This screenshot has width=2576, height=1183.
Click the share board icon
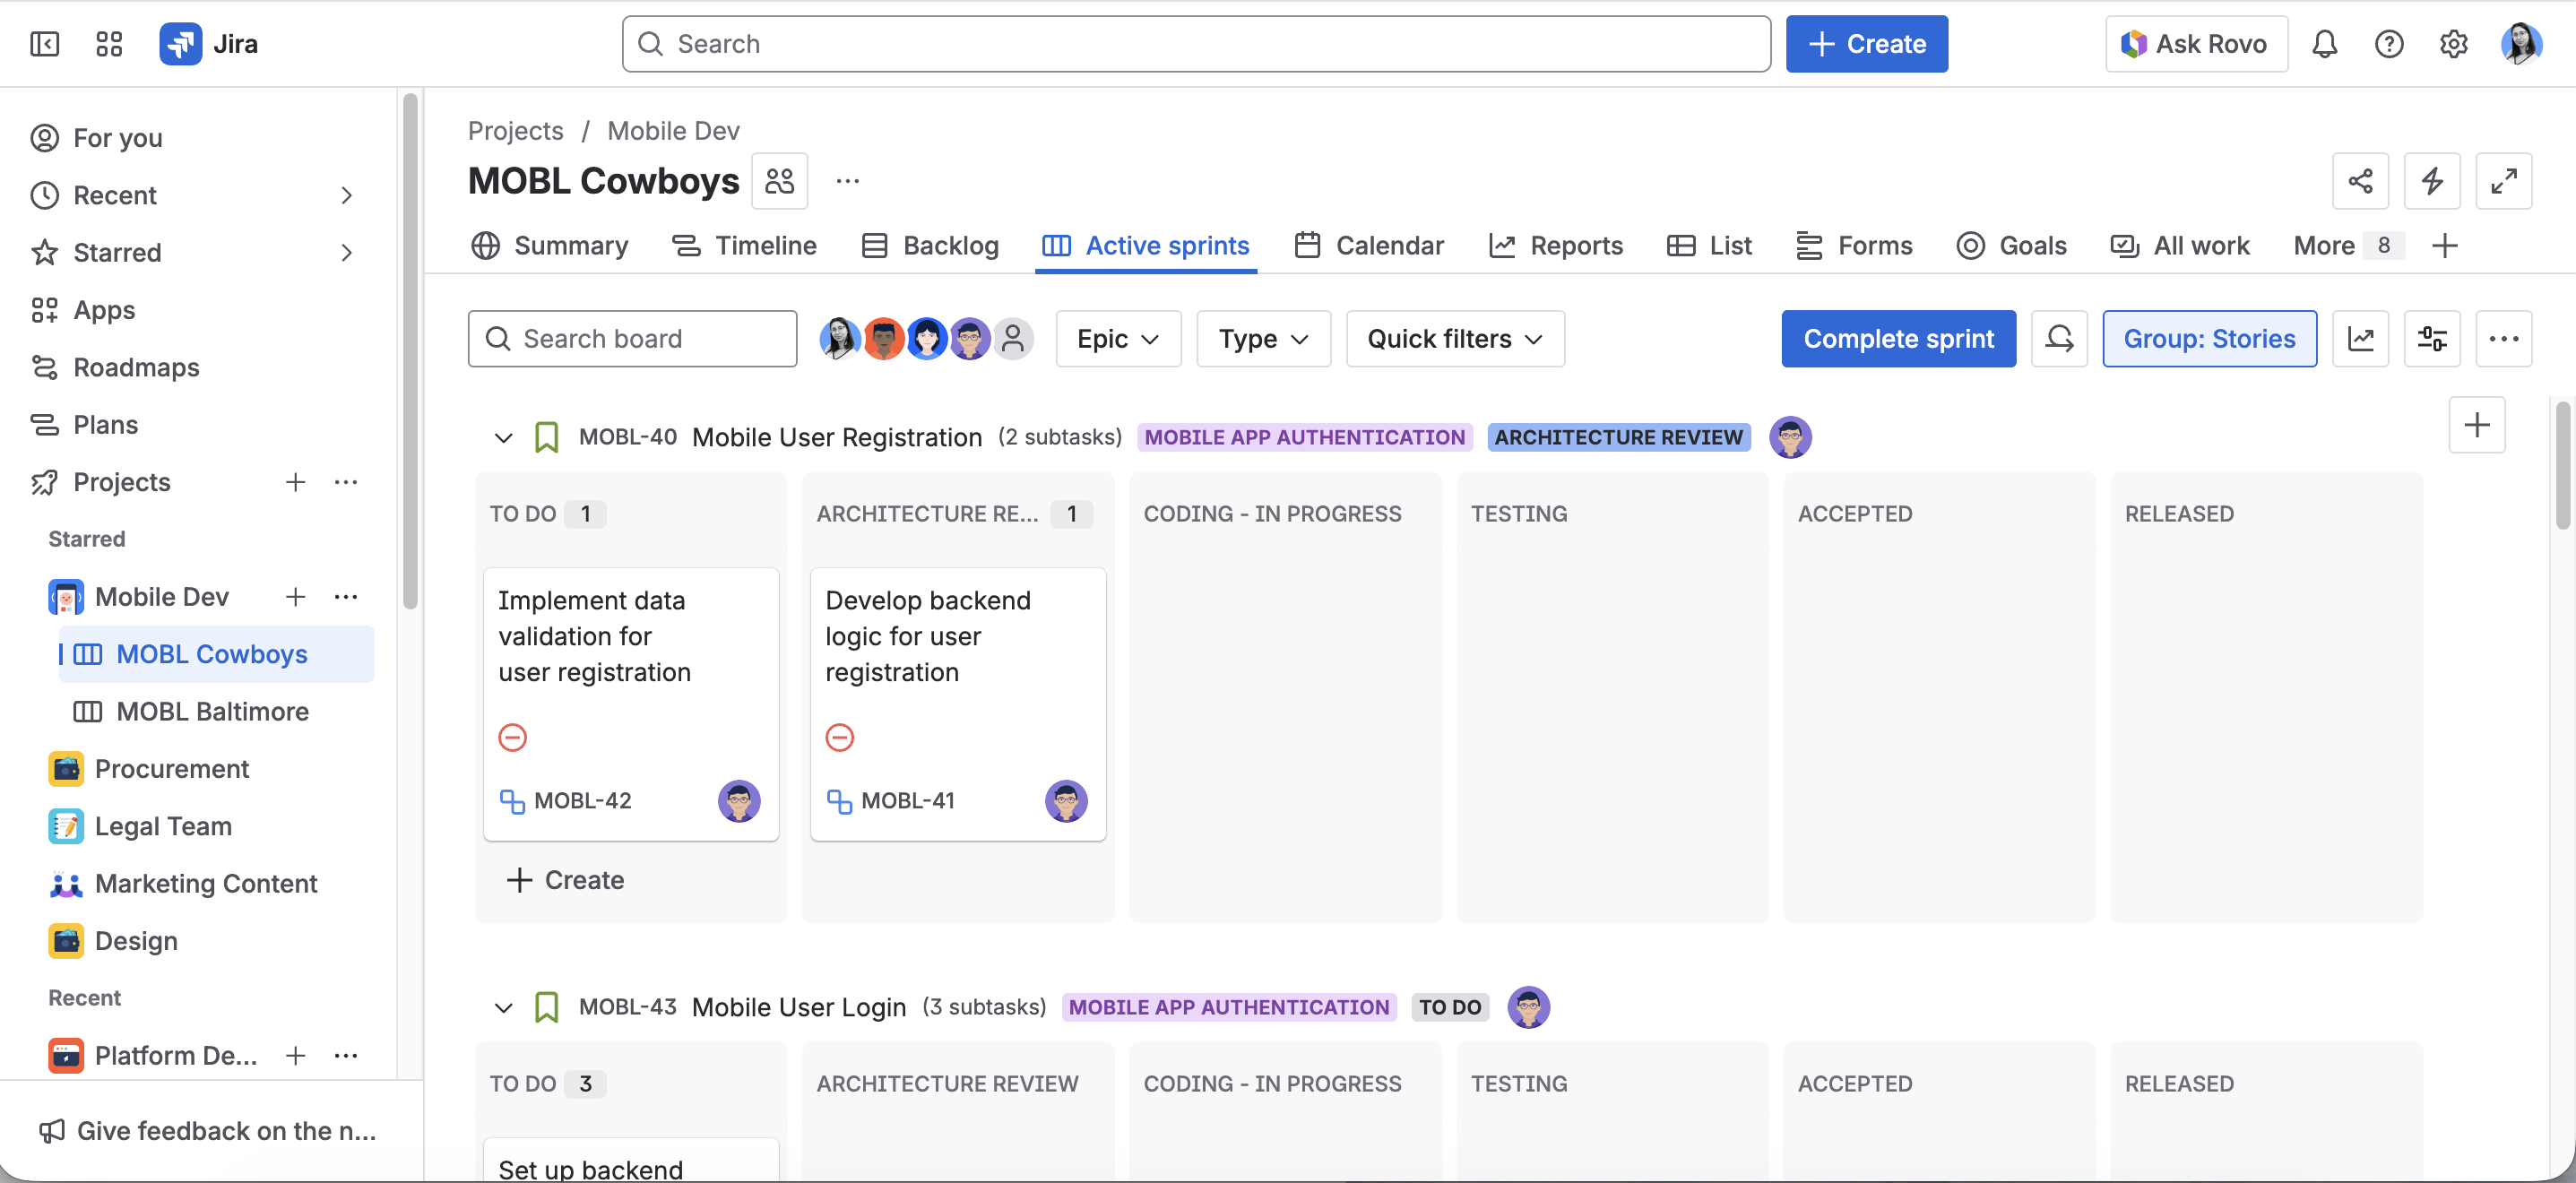[x=2360, y=181]
